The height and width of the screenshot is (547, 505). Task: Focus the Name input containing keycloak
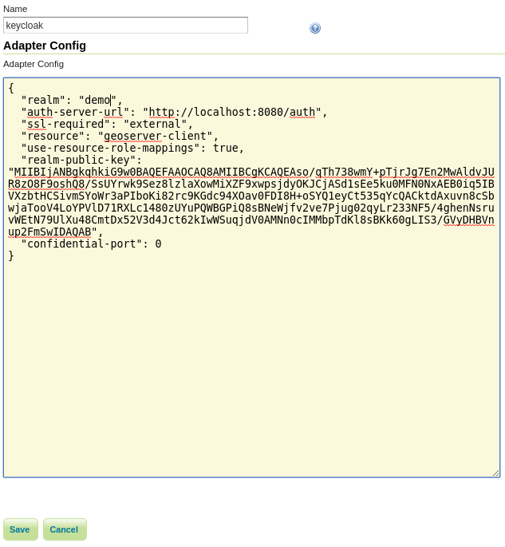pos(125,26)
